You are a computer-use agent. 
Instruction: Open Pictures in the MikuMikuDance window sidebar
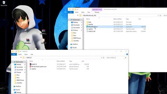[x=75, y=30]
